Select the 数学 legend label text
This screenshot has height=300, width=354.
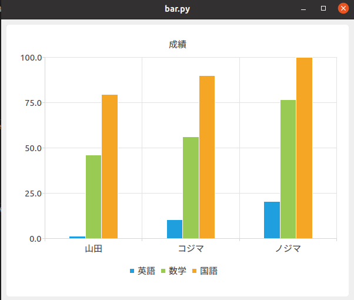(x=178, y=271)
